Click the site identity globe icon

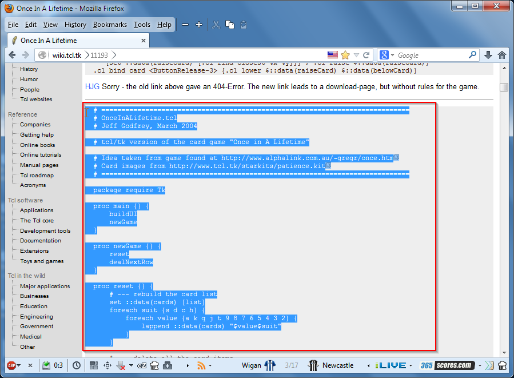[x=42, y=55]
